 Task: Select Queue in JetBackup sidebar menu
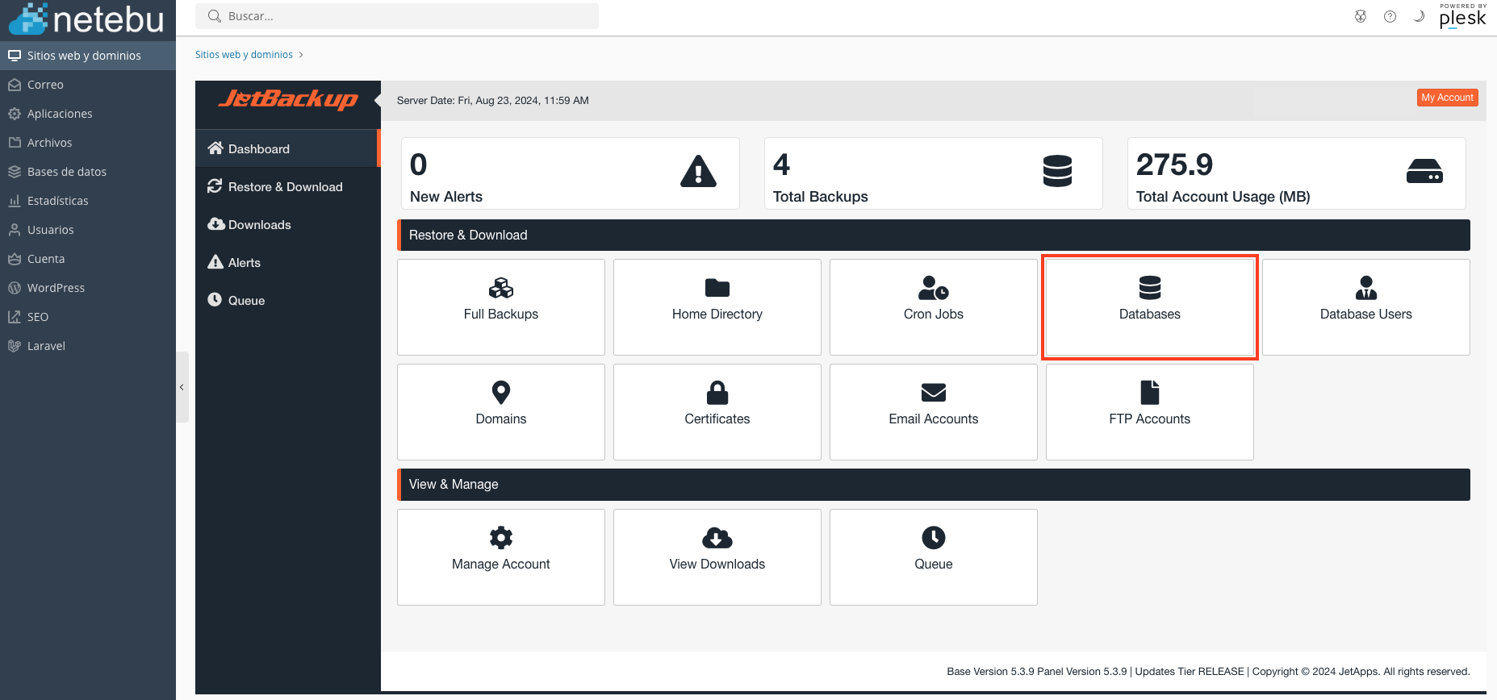(x=287, y=300)
